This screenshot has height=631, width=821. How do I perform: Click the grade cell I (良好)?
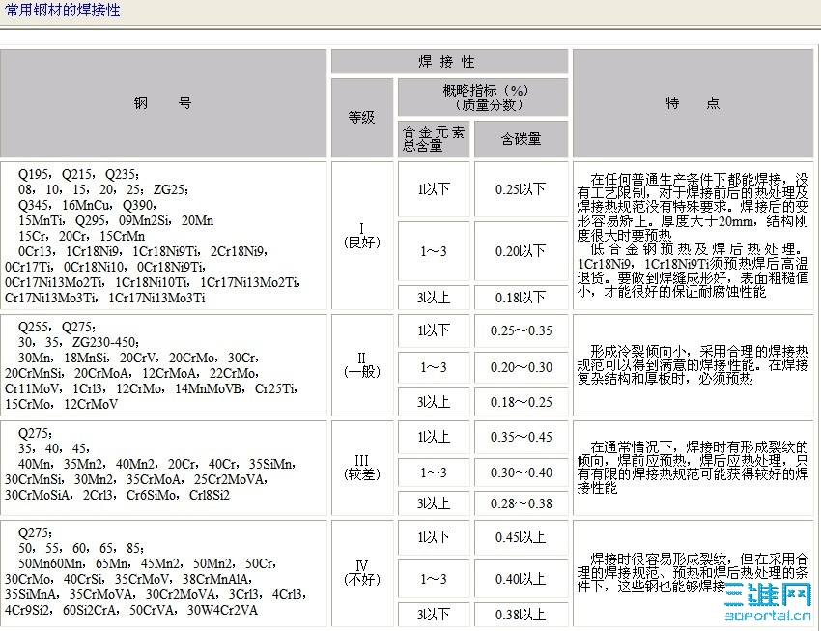362,236
